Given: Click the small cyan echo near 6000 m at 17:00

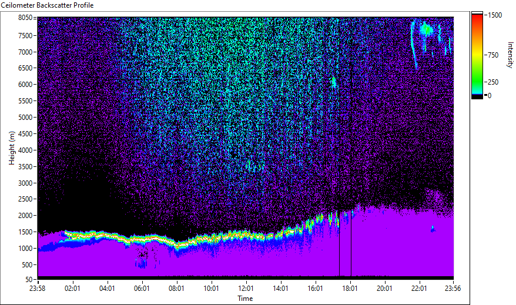Looking at the screenshot, I should 334,82.
